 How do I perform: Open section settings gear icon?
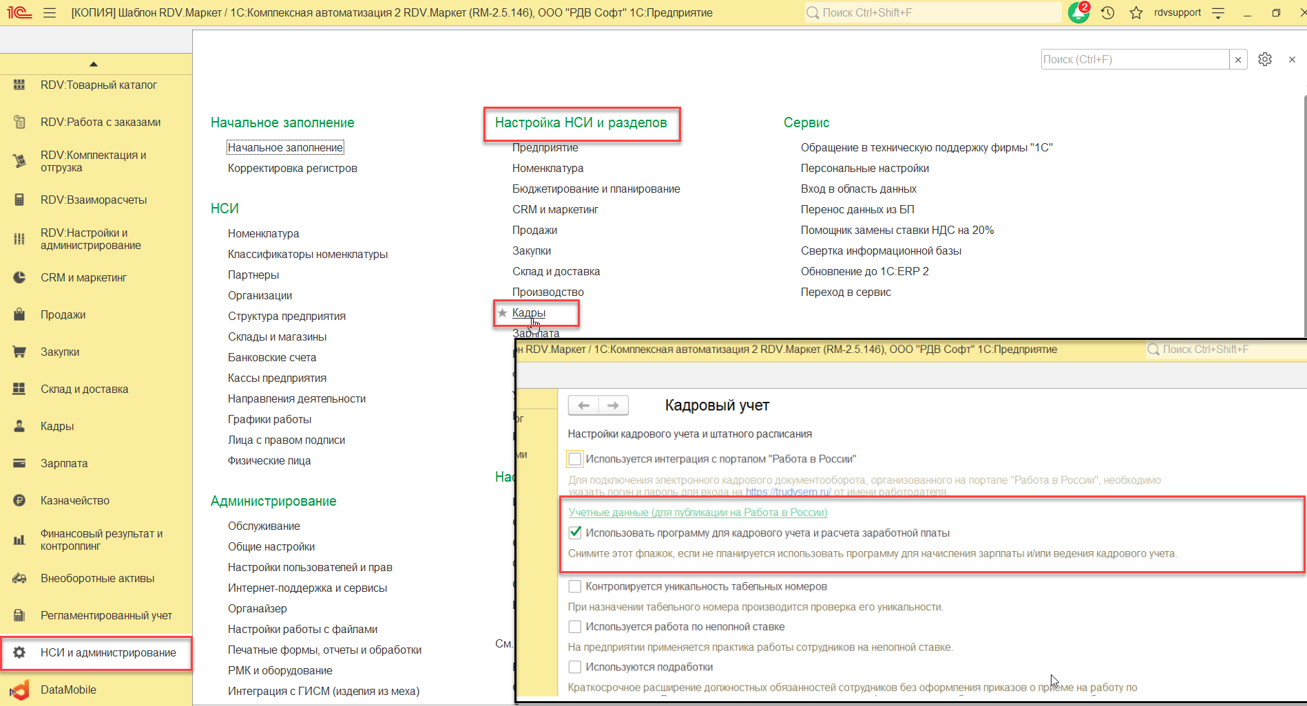1265,59
